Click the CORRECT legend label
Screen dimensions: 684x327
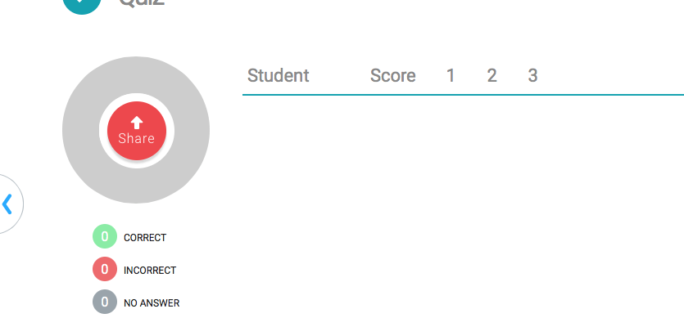point(145,238)
